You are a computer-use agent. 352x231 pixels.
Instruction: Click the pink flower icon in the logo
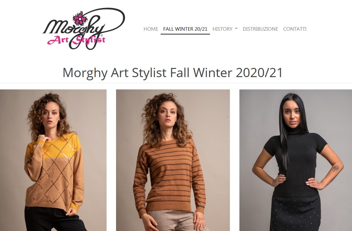point(79,18)
